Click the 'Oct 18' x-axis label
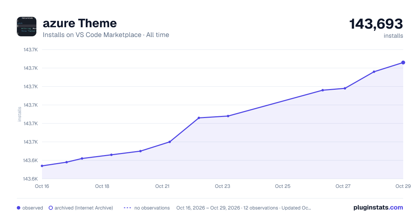This screenshot has width=420, height=220. pos(102,186)
